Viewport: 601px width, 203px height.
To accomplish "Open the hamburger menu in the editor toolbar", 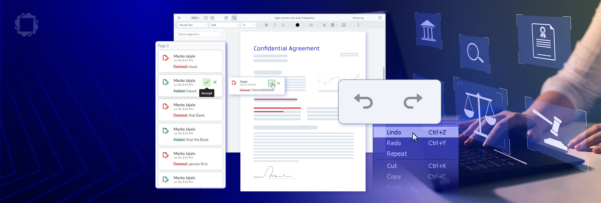I will pos(179,18).
